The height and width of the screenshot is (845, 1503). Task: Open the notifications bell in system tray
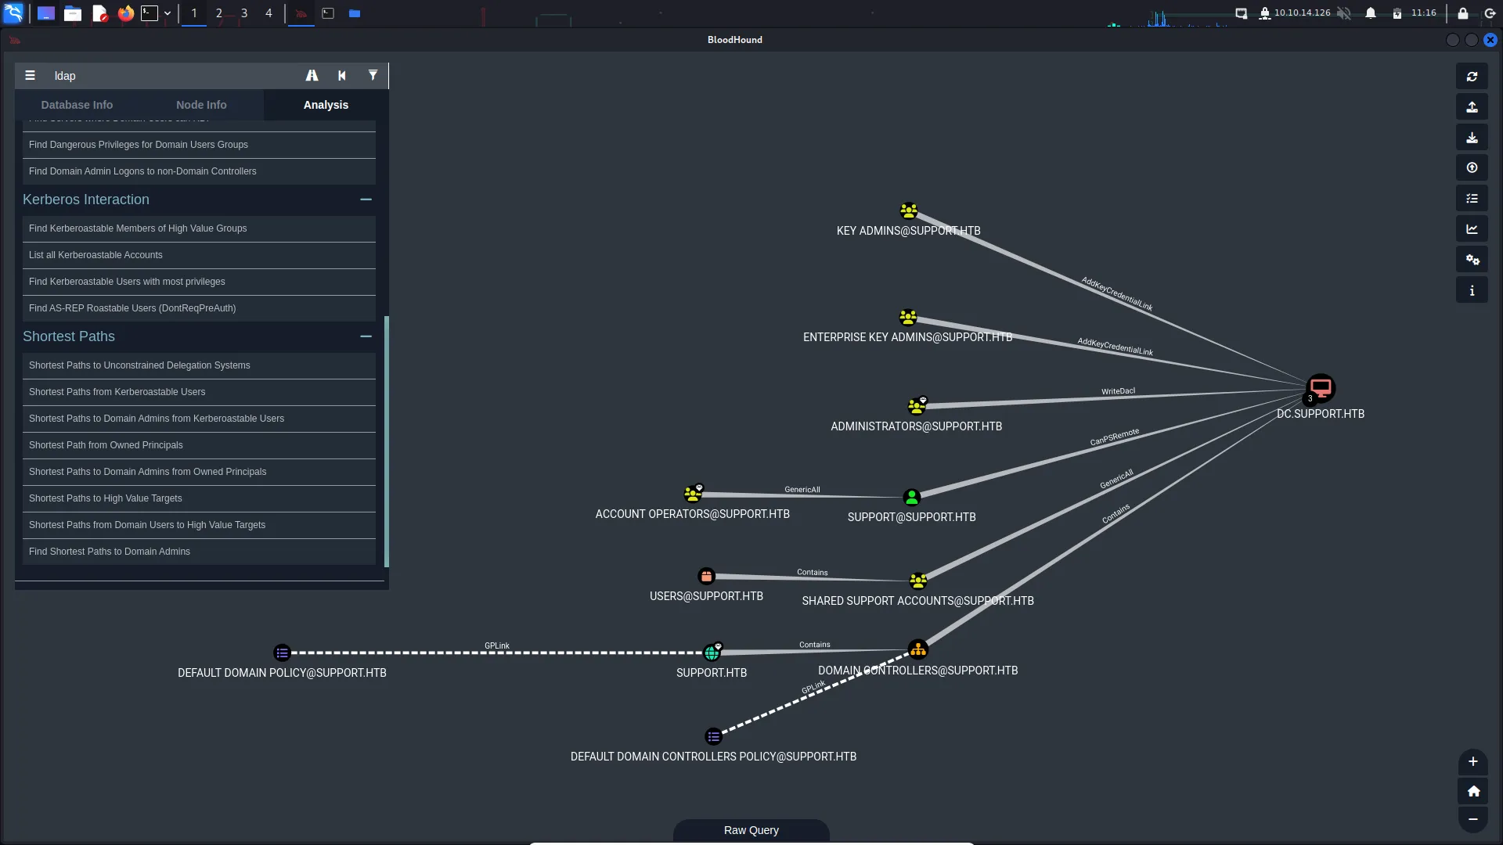[1370, 13]
